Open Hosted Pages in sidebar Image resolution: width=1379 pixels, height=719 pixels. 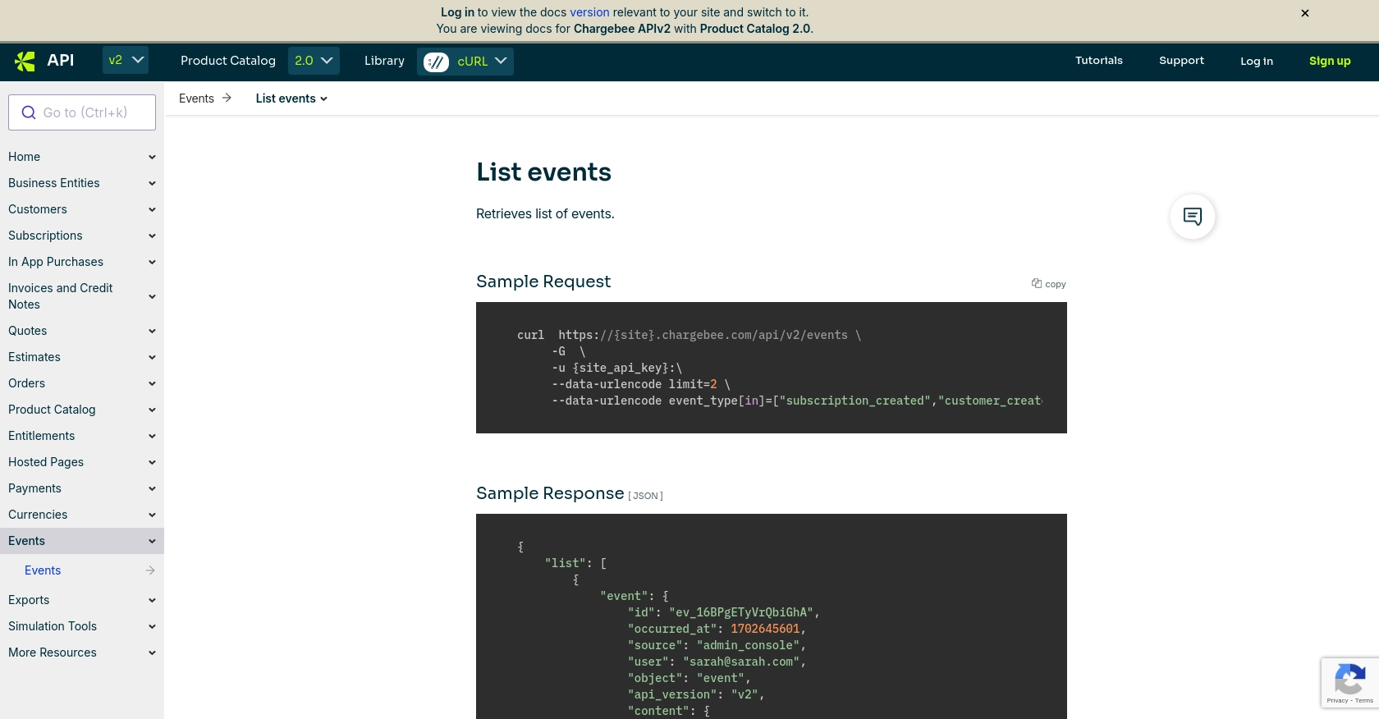tap(46, 462)
